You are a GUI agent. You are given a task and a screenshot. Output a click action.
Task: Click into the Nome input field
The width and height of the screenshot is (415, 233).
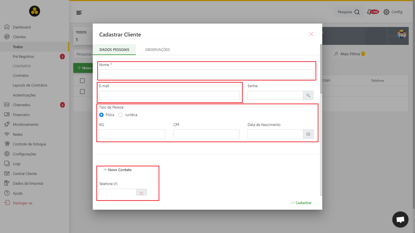[206, 74]
